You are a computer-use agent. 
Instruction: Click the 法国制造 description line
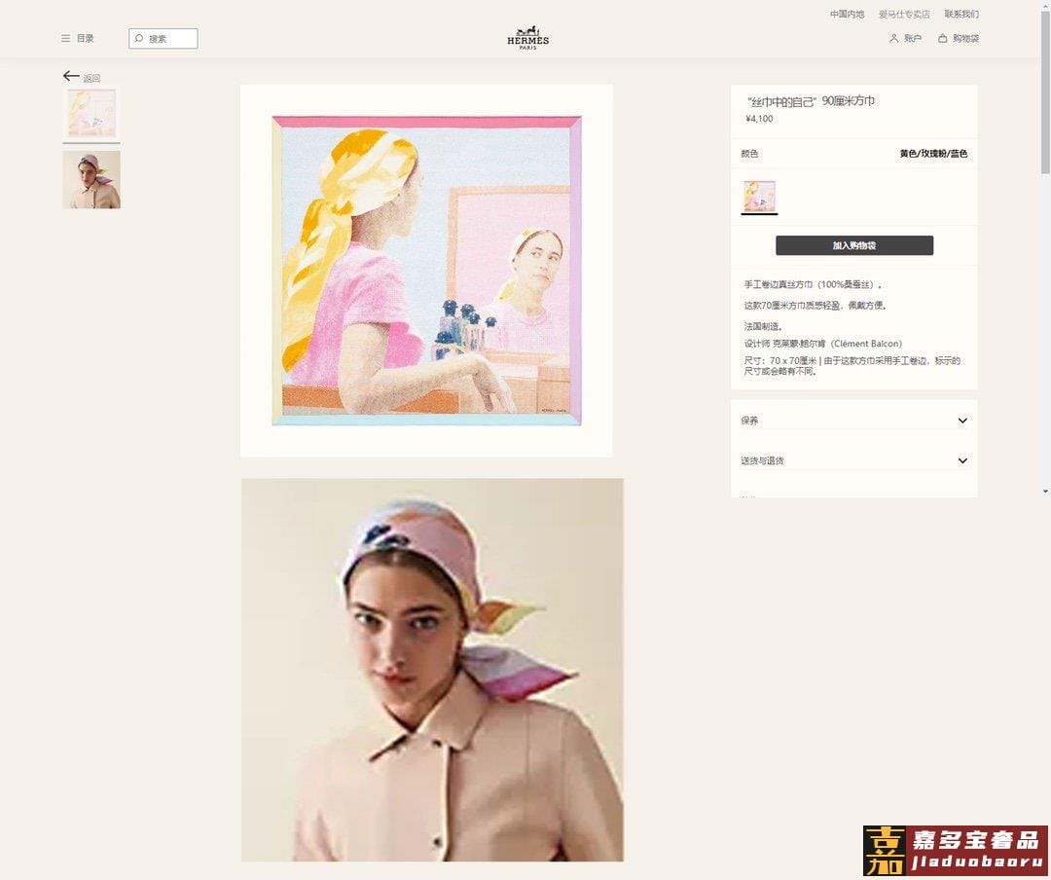tap(763, 326)
